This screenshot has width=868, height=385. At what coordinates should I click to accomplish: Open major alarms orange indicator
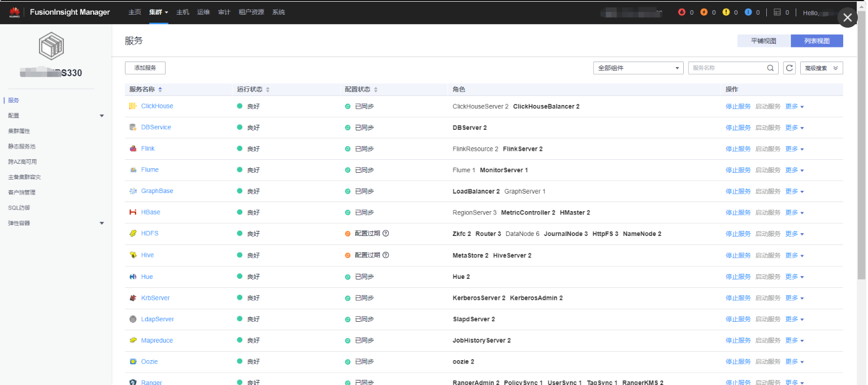pos(704,12)
